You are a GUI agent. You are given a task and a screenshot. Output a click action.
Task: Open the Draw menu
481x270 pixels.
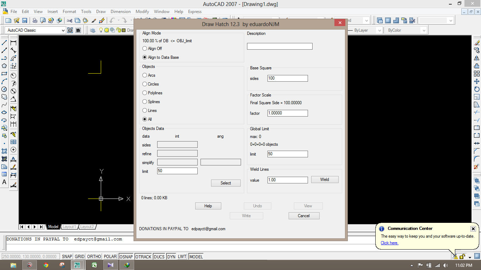(x=101, y=12)
